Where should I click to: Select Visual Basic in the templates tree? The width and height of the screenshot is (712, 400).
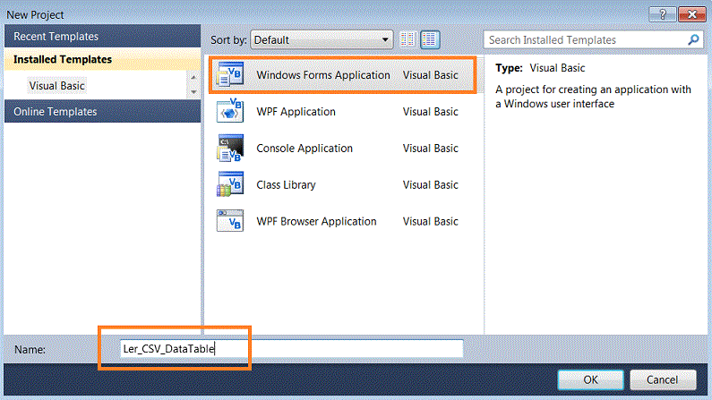[x=56, y=86]
